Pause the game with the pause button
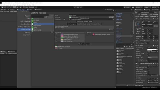The width and height of the screenshot is (160, 90). coord(78,7)
